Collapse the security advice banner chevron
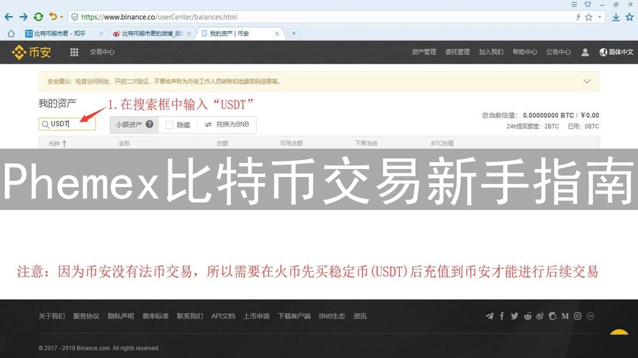 click(x=587, y=81)
